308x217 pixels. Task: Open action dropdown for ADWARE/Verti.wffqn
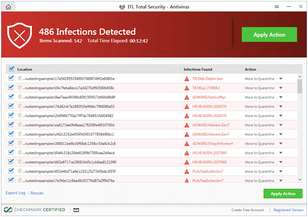pos(281,97)
